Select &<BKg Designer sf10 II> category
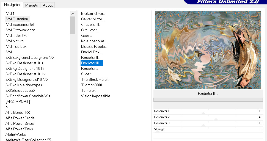This screenshot has height=141, width=267. point(25,68)
